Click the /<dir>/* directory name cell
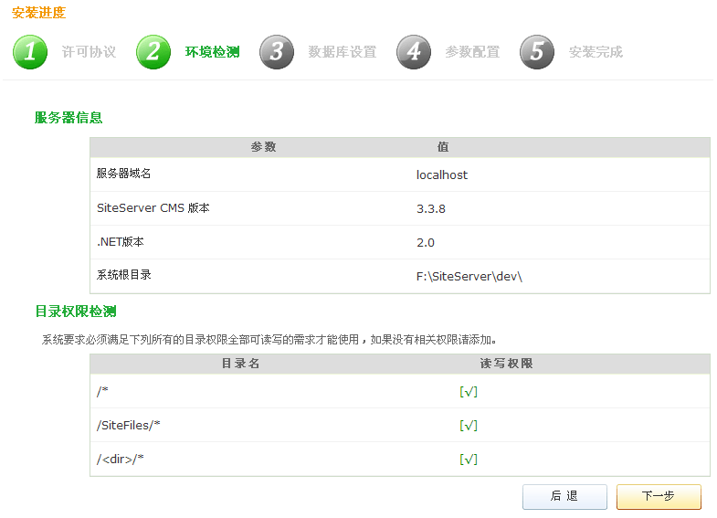Image resolution: width=717 pixels, height=518 pixels. click(x=121, y=460)
